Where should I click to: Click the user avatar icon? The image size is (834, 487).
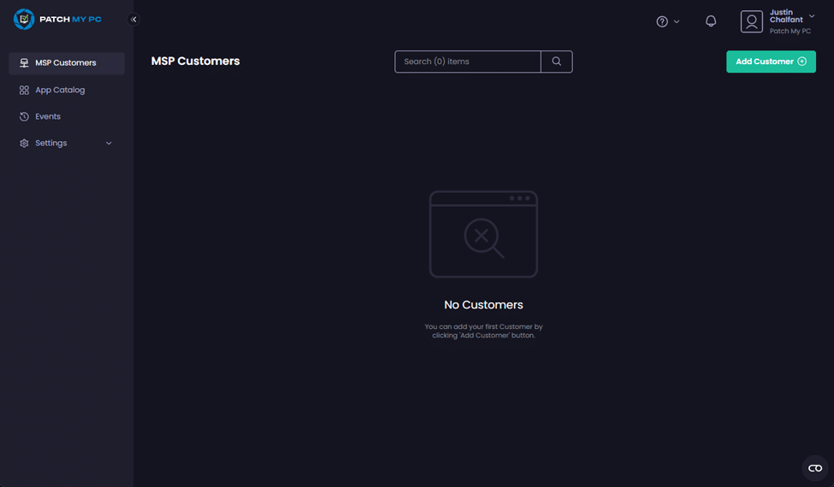tap(752, 21)
